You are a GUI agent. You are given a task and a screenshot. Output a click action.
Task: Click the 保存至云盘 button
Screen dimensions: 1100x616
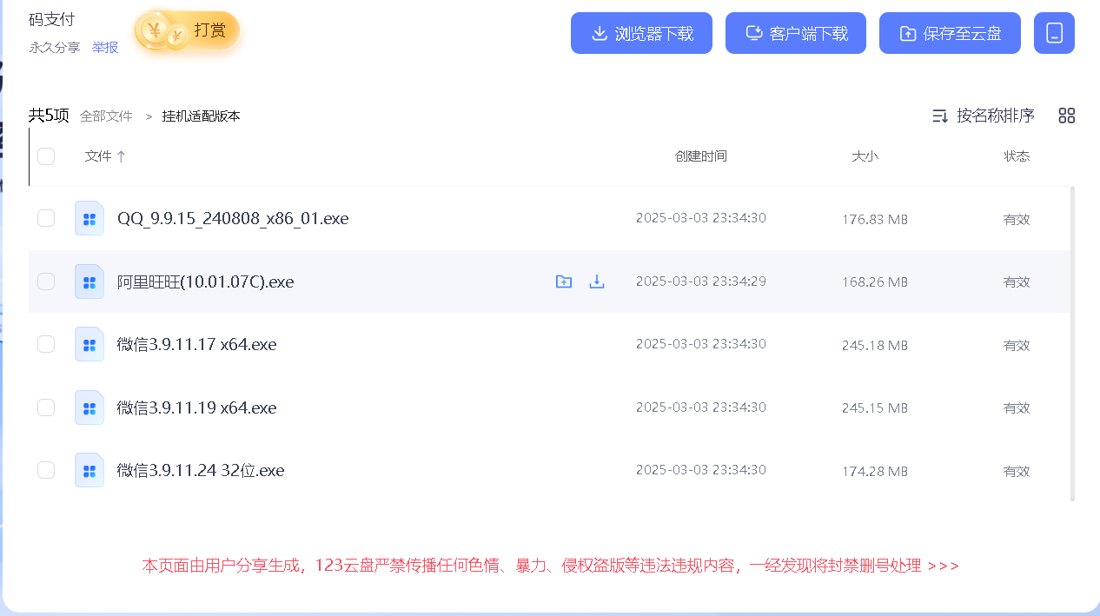(950, 33)
